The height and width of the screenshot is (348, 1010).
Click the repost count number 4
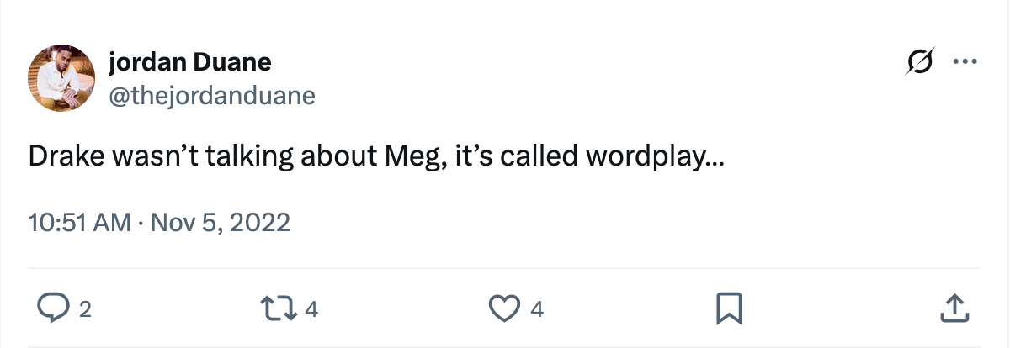coord(311,309)
